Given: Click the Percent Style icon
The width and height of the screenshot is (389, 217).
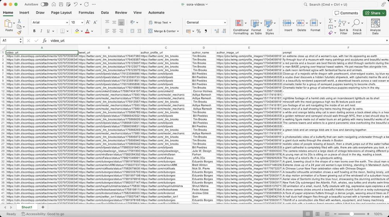Looking at the screenshot, I should tap(199, 31).
